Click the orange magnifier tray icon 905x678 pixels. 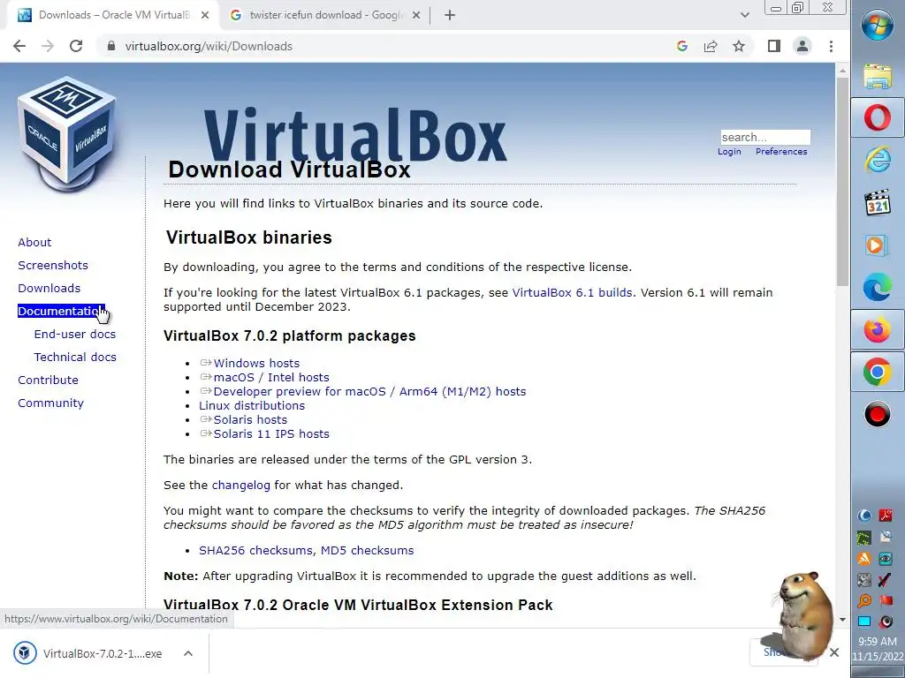[864, 600]
